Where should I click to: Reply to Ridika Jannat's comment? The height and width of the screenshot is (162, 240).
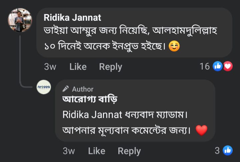pos(110,67)
